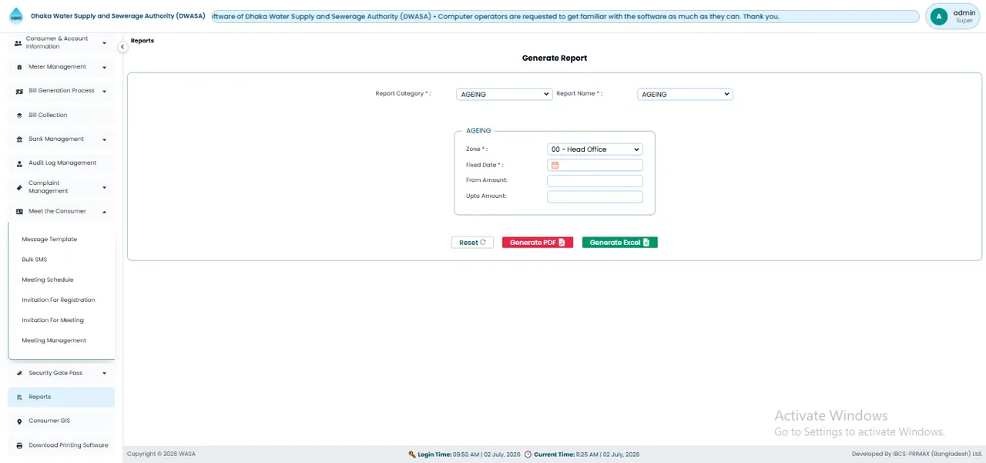Screen dimensions: 986x463
Task: Click the Generate Excel button
Action: (620, 243)
